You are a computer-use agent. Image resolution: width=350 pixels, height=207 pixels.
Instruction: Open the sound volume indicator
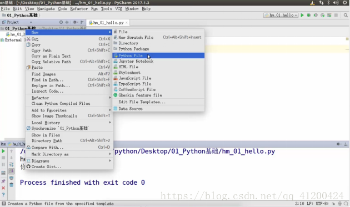[x=336, y=3]
